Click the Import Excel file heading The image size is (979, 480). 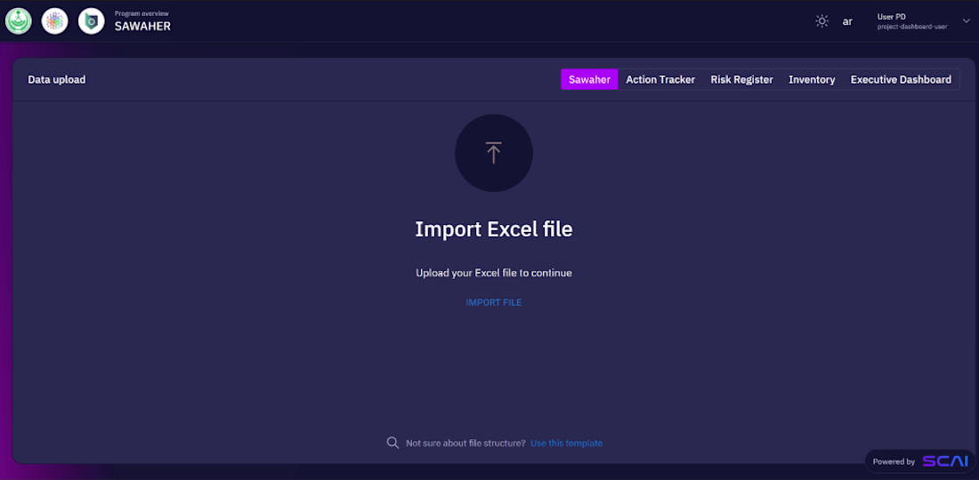(494, 228)
